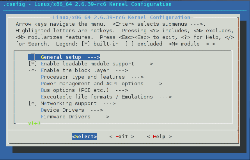Select the Enable loadable module support label
This screenshot has height=160, width=250.
coord(87,64)
